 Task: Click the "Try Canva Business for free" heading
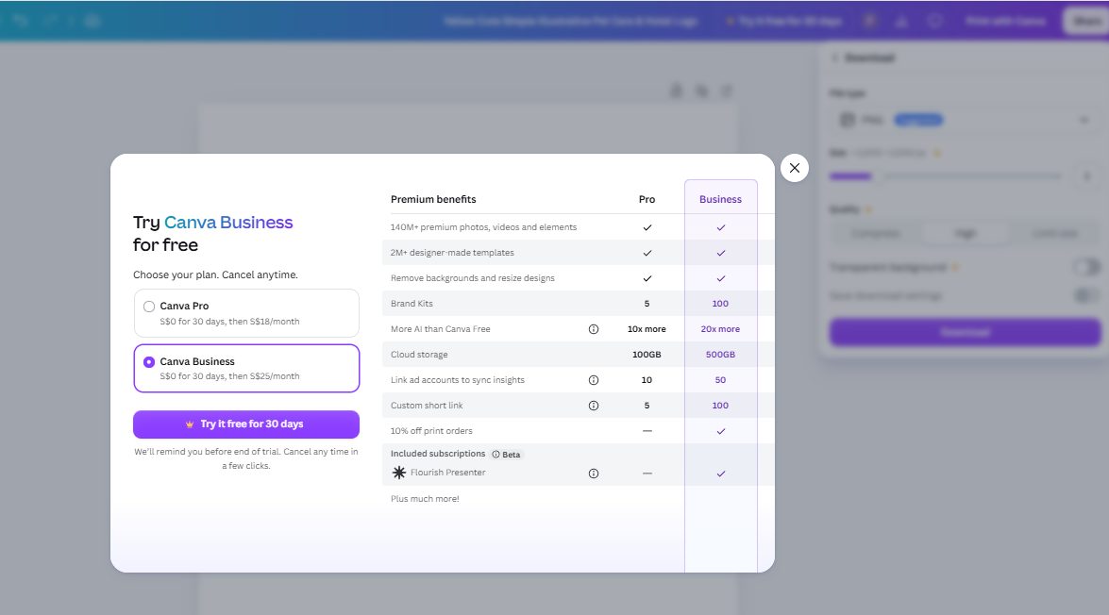[213, 233]
